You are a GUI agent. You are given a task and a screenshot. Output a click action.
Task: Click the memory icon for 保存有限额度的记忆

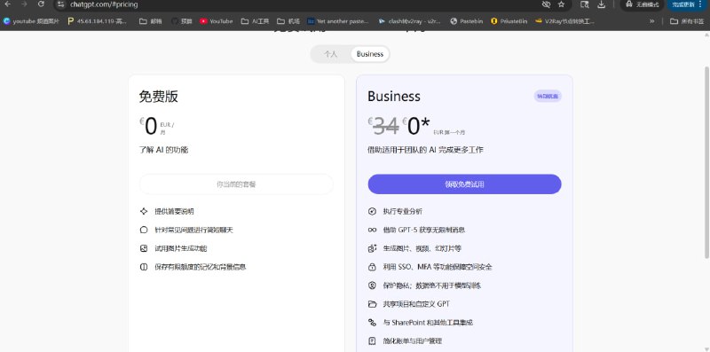144,267
